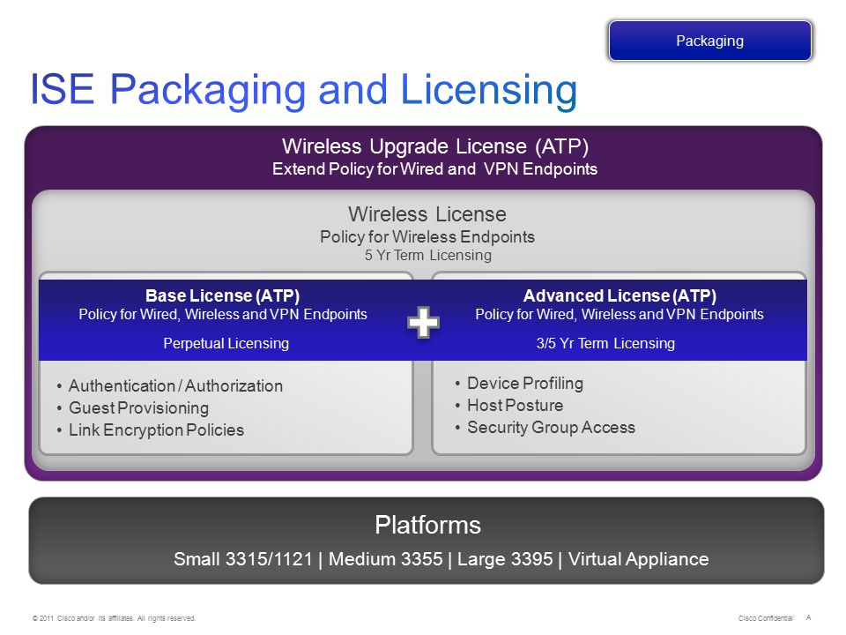846x635 pixels.
Task: Click Advanced License (ATP) heading
Action: pos(620,296)
